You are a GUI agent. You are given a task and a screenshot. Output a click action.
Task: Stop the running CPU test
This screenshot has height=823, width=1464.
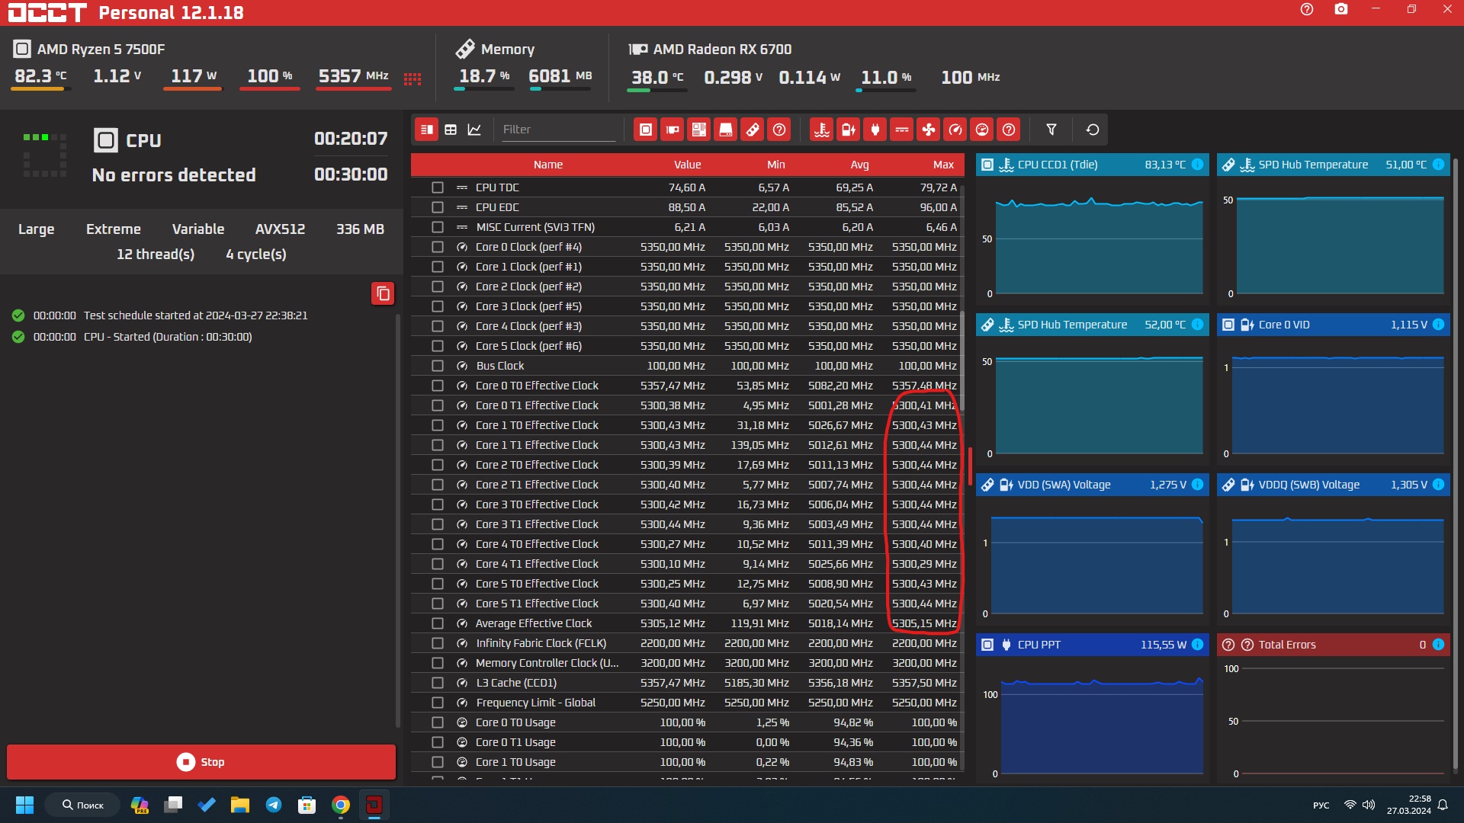coord(201,762)
